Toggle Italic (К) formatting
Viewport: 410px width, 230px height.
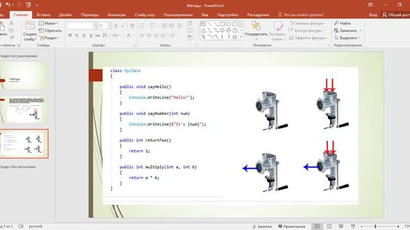77,36
